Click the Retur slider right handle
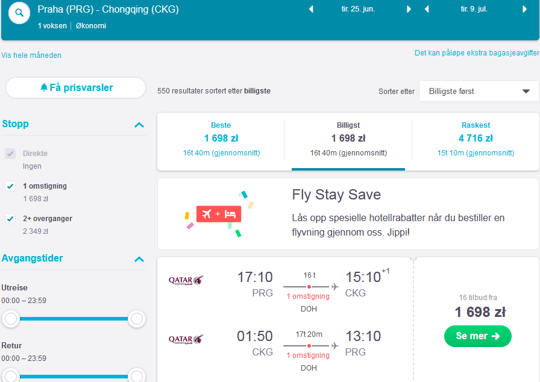Viewport: 540px width, 382px height. click(137, 377)
